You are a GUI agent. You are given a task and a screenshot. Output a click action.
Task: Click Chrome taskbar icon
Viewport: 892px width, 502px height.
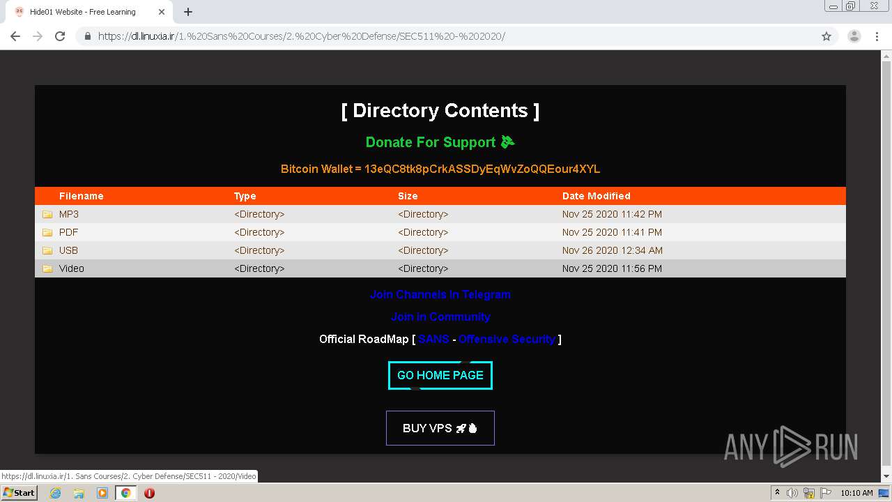click(125, 493)
